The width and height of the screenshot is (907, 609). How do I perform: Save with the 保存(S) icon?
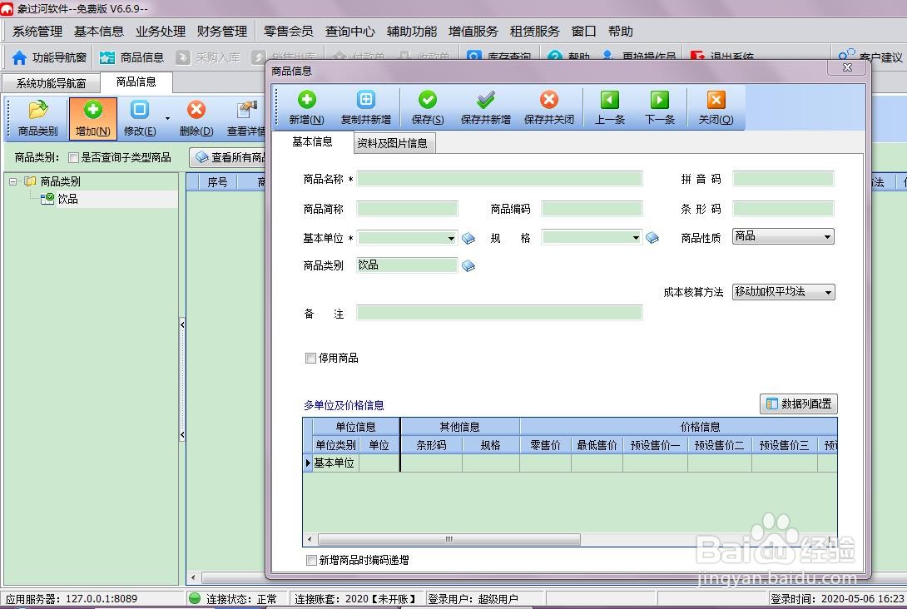pos(428,107)
